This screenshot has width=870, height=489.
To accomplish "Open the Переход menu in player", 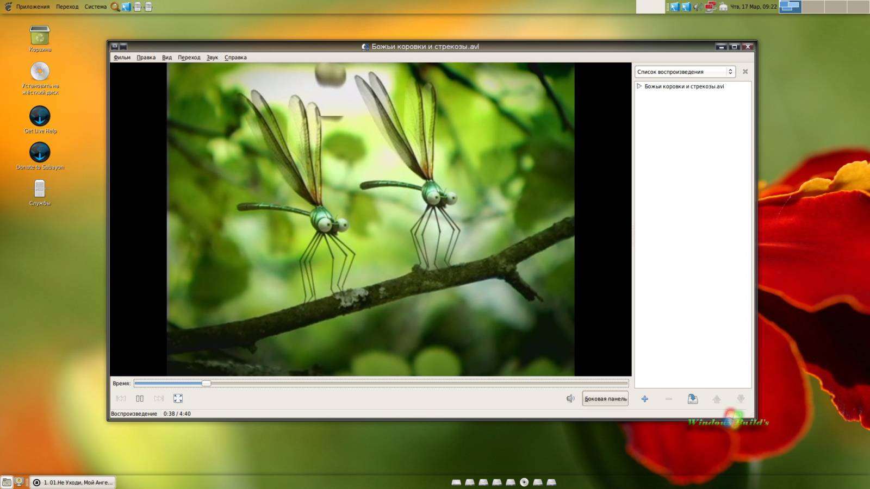I will 189,57.
